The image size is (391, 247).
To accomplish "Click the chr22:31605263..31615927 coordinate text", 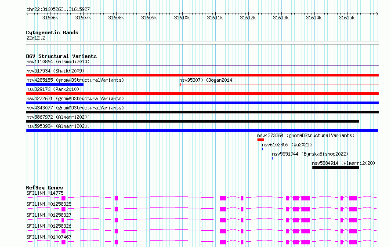I will 58,9.
